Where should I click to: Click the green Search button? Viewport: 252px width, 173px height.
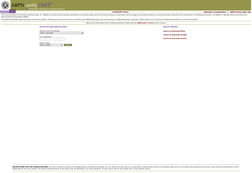(68, 45)
